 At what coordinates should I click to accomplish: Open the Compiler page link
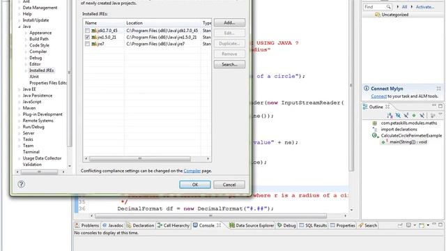[192, 171]
